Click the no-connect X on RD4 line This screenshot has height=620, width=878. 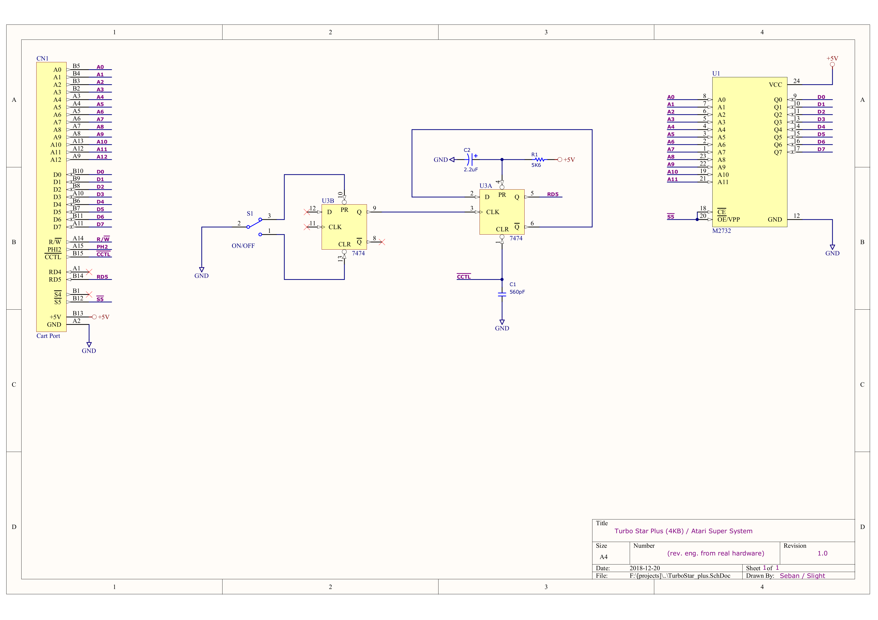click(x=89, y=272)
